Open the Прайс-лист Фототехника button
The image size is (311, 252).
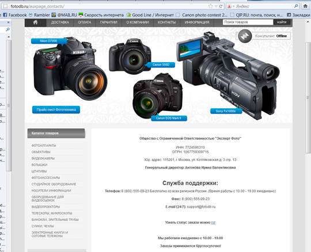pos(56,109)
